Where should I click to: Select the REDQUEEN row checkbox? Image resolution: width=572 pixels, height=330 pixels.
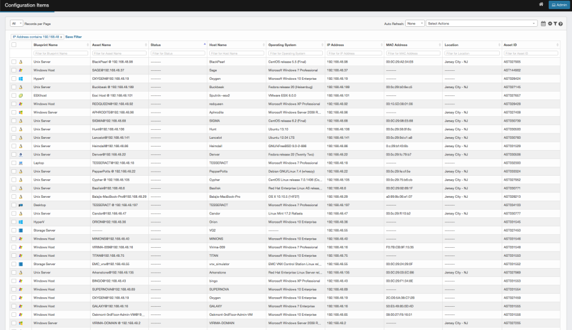coord(14,104)
